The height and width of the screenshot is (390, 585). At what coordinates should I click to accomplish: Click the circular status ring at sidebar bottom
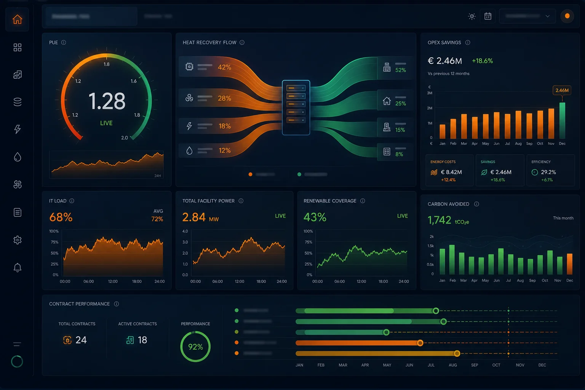(x=17, y=361)
